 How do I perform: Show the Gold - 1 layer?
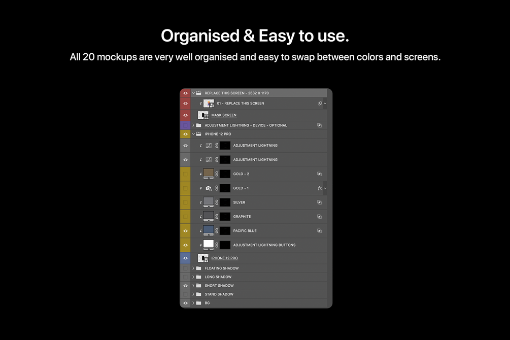(x=185, y=188)
